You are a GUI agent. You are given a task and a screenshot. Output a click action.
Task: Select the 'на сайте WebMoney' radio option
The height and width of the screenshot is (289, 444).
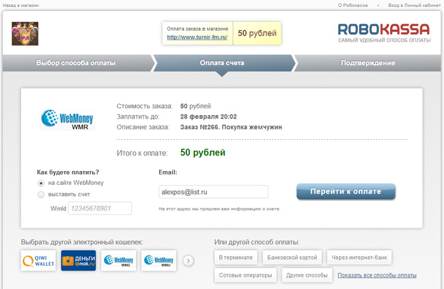[x=41, y=183]
